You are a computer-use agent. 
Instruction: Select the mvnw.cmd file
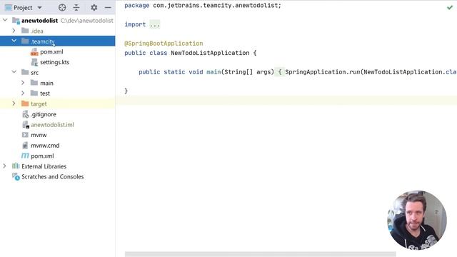[x=45, y=146]
